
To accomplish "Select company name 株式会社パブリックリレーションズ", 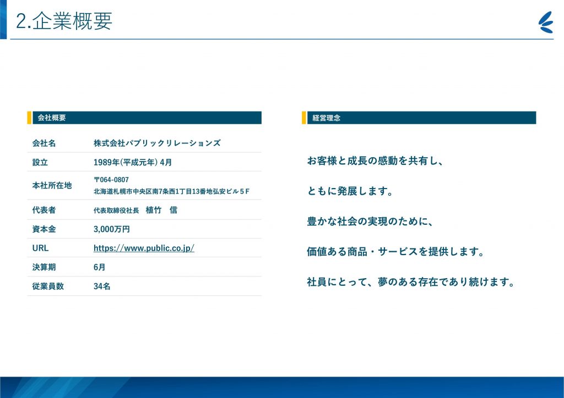I will (157, 143).
